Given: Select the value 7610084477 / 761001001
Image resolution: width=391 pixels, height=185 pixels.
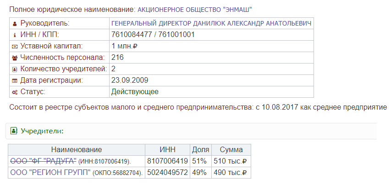Looking at the screenshot, I should point(153,35).
